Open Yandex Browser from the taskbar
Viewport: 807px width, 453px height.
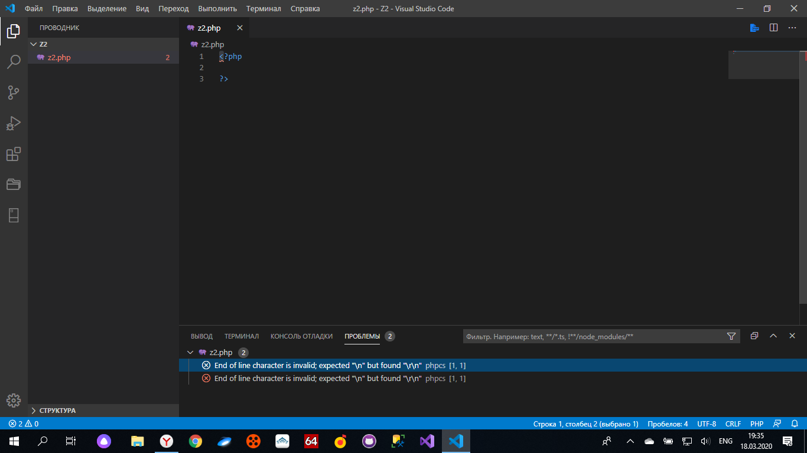pyautogui.click(x=167, y=441)
